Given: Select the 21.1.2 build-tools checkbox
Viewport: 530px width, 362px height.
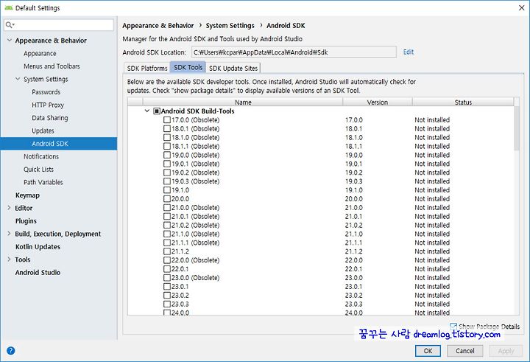Looking at the screenshot, I should pos(167,251).
